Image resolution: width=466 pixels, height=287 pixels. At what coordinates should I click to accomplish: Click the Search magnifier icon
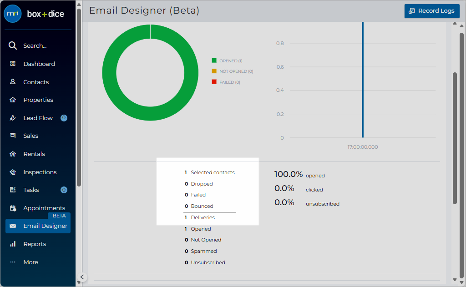point(12,45)
